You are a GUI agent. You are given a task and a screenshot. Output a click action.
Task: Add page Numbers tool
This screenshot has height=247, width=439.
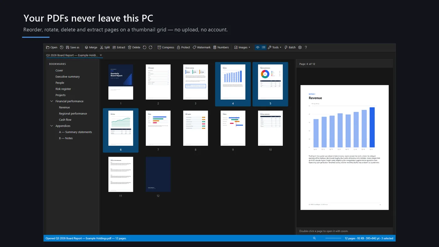(x=221, y=47)
